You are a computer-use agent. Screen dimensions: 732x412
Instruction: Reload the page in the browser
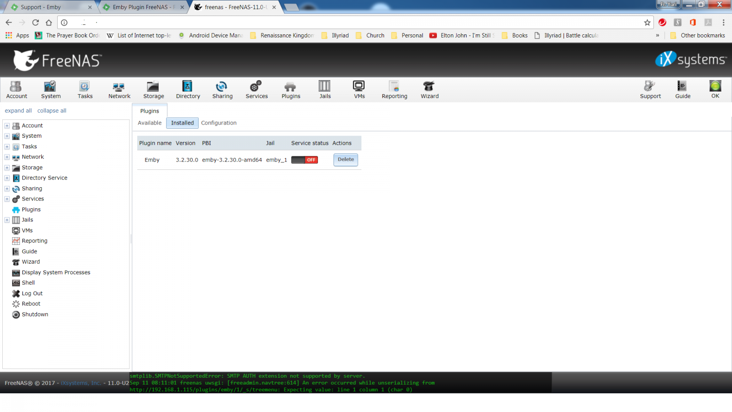(x=35, y=22)
